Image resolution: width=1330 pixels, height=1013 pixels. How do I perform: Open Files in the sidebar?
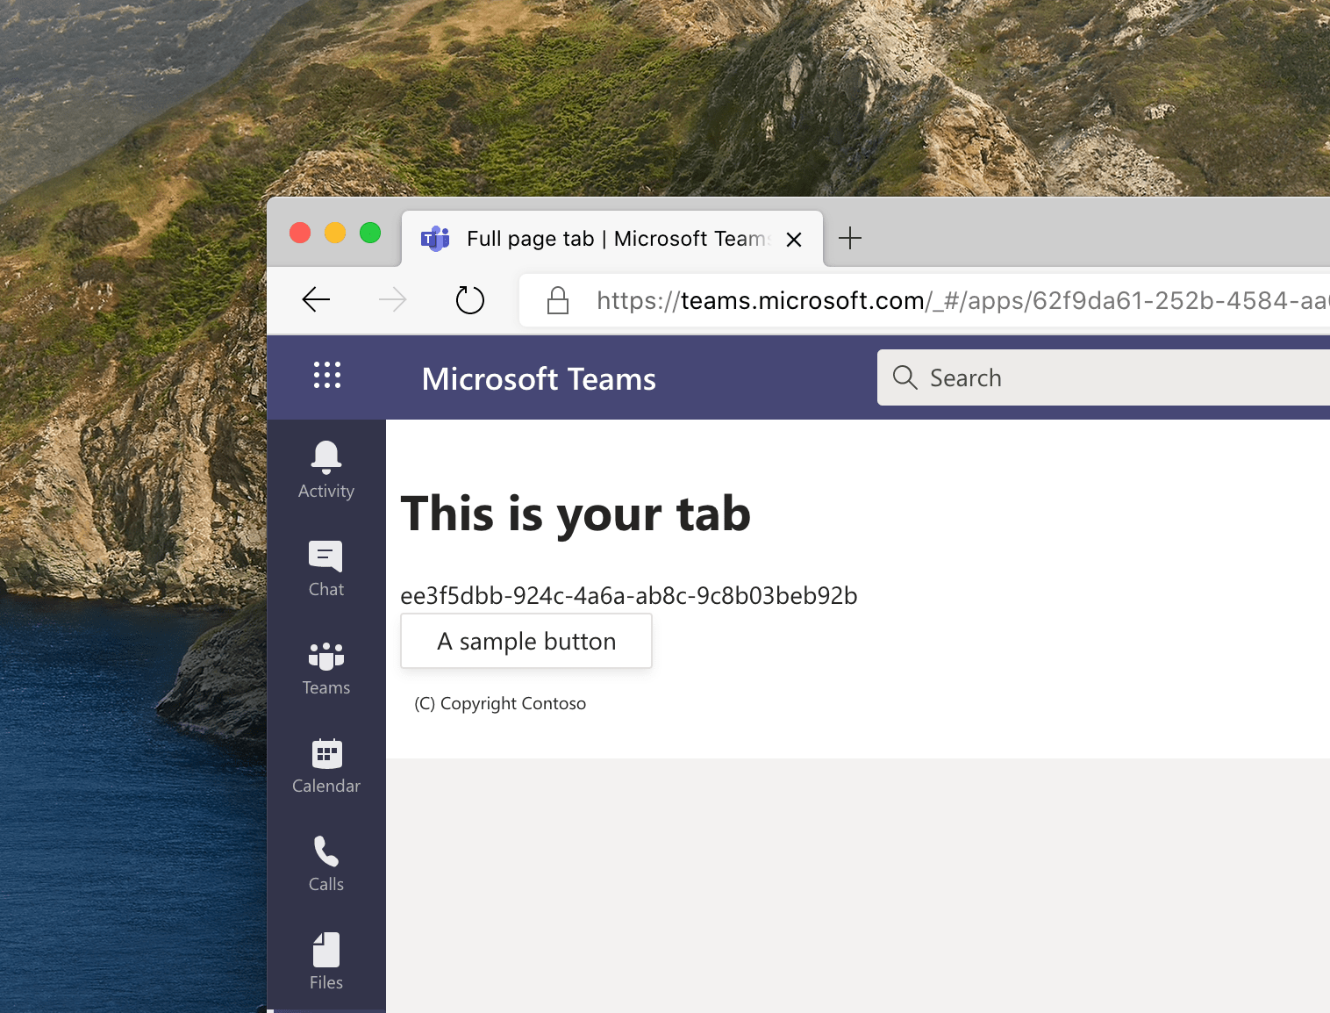click(x=326, y=961)
